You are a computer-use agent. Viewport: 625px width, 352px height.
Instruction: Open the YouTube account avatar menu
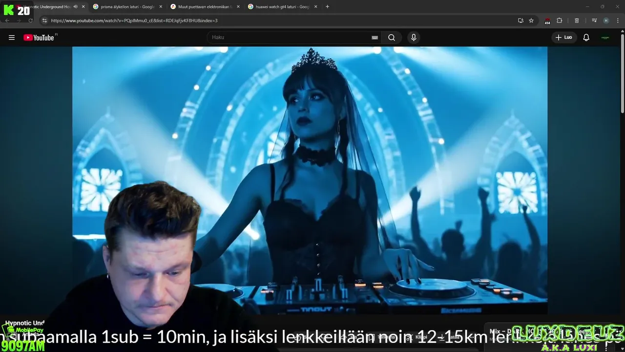pyautogui.click(x=605, y=38)
